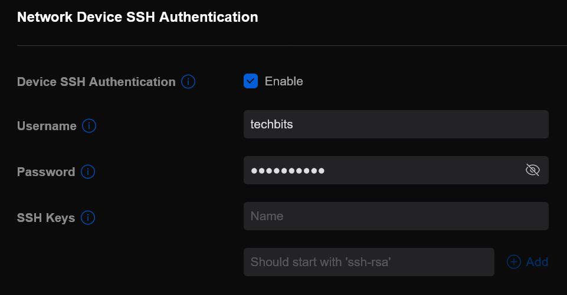Focus the 'Should start with ssh-rsa' field
Image resolution: width=567 pixels, height=295 pixels.
click(x=368, y=262)
